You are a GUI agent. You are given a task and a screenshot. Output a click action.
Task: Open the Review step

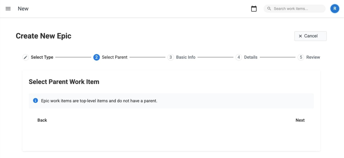313,57
